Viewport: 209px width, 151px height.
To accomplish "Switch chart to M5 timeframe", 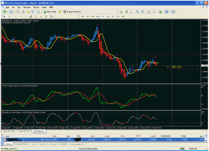I will click(x=88, y=17).
